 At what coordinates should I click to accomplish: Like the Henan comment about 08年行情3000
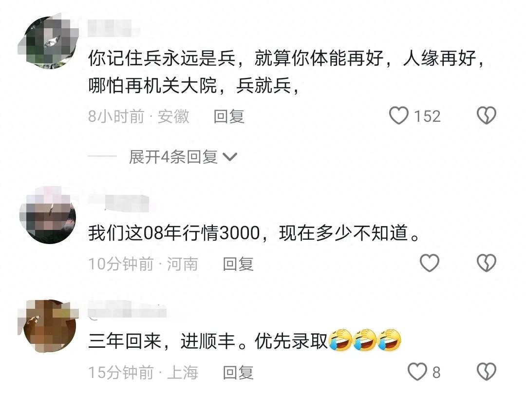pyautogui.click(x=430, y=263)
